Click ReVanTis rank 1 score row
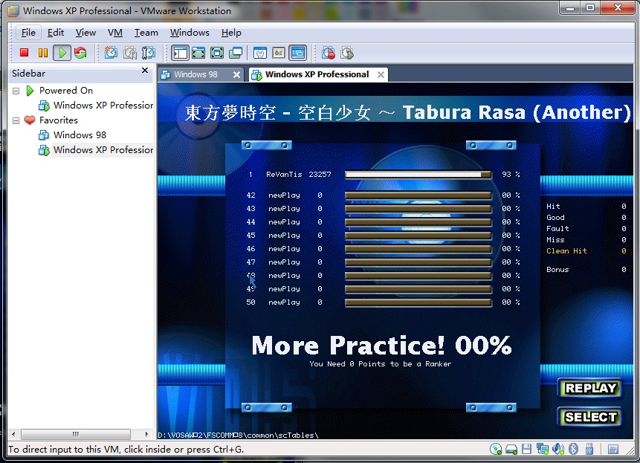This screenshot has width=640, height=463. (384, 175)
